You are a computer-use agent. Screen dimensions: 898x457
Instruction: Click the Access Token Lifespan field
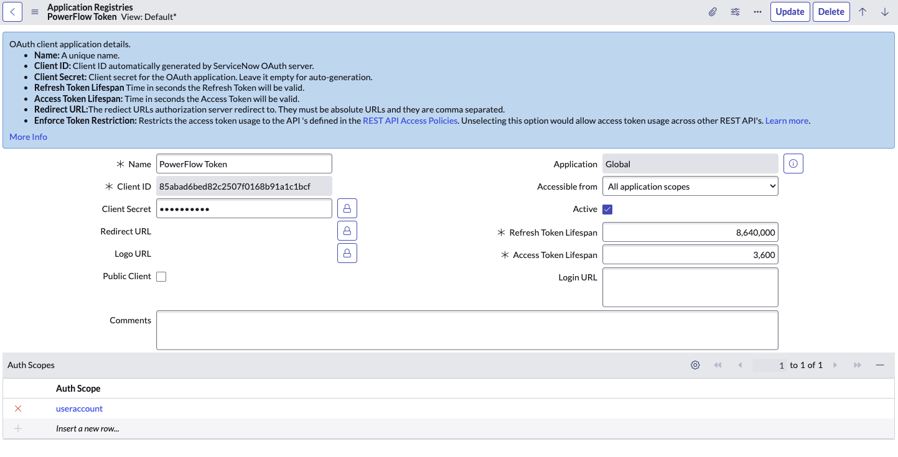(x=690, y=255)
